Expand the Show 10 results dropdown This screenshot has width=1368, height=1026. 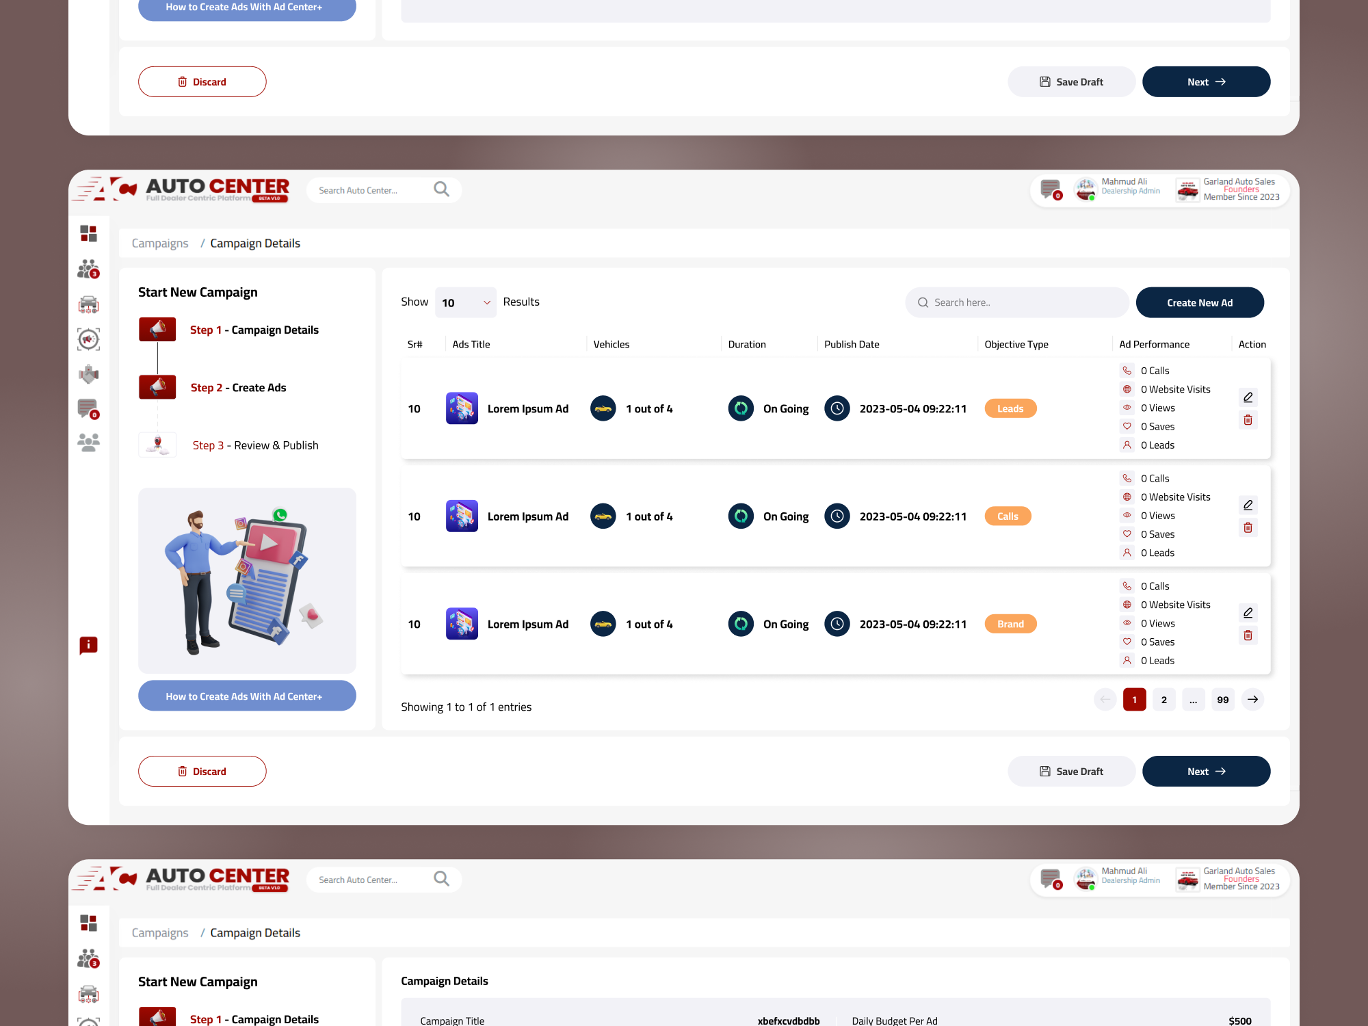pyautogui.click(x=466, y=302)
